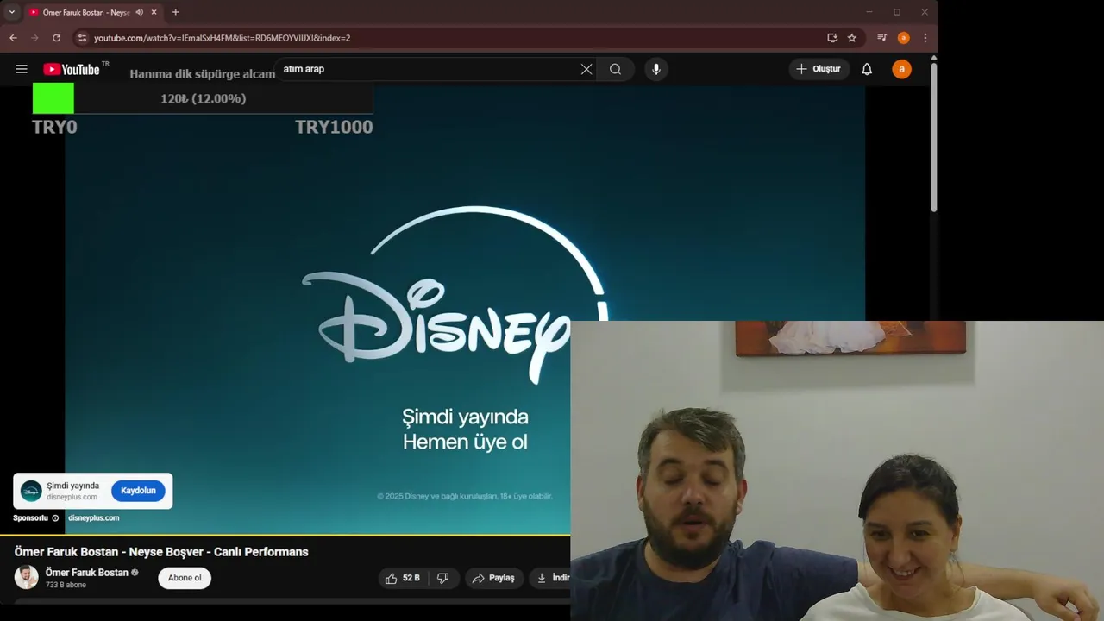Open the disneyplus.com sponsor link
1104x621 pixels.
coord(93,518)
